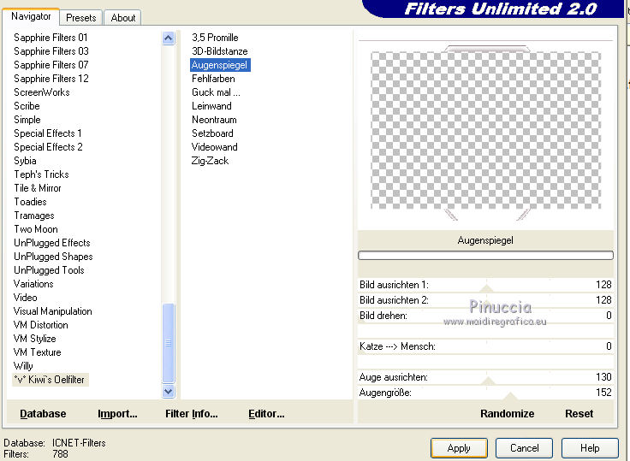
Task: Select Sapphire Filters 03 category
Action: (51, 51)
